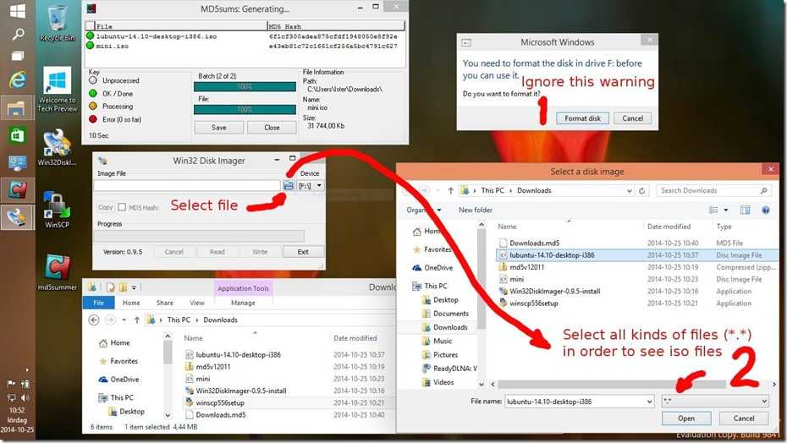Screen dimensions: 787x443
Task: Open Task View icon on taskbar
Action: (18, 56)
